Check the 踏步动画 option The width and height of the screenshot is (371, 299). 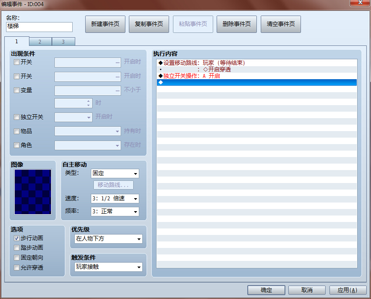pyautogui.click(x=16, y=248)
